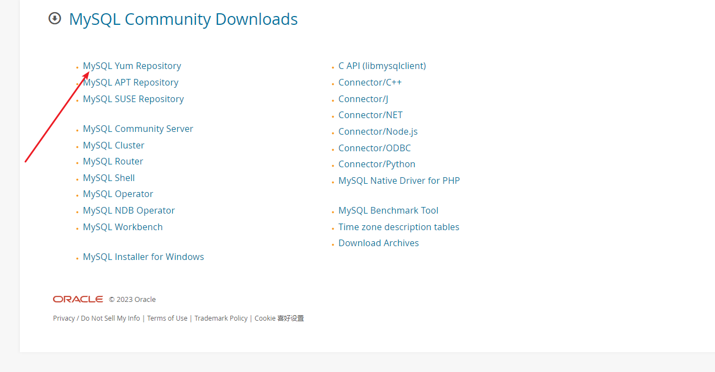Open the Connector/Node.js link
The height and width of the screenshot is (372, 715).
[378, 131]
